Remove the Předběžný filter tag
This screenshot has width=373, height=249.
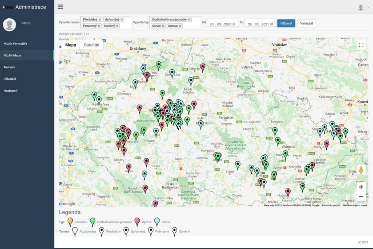point(100,19)
